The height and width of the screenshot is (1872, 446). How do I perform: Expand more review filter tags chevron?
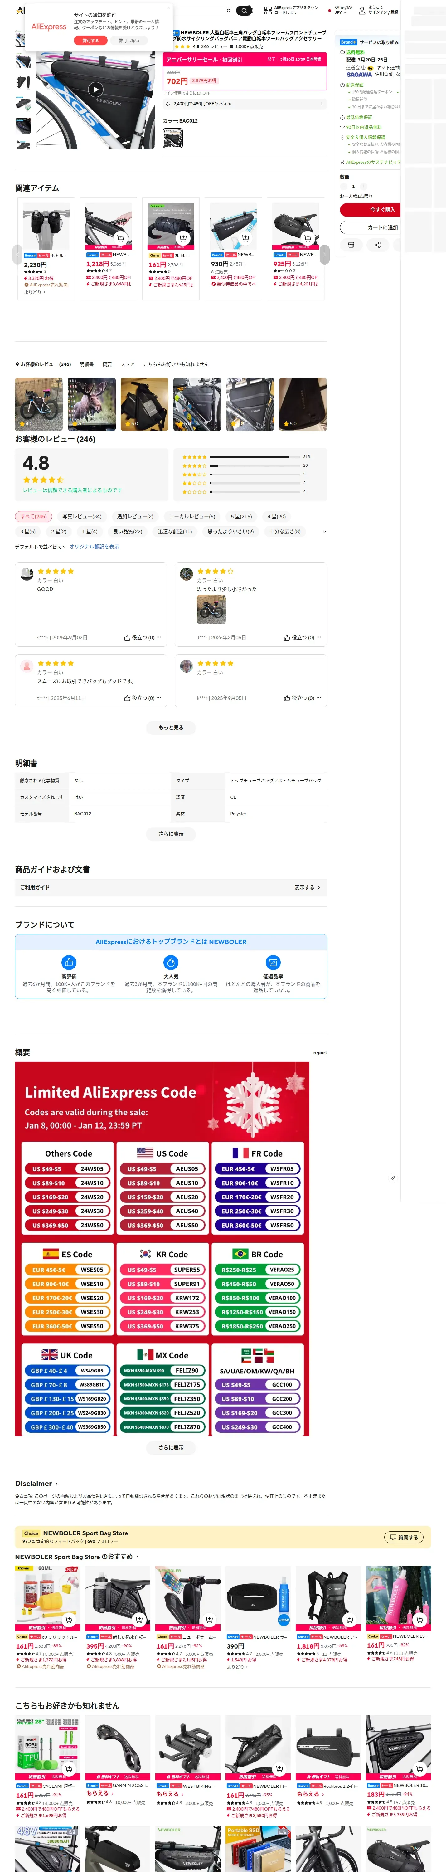click(x=324, y=532)
